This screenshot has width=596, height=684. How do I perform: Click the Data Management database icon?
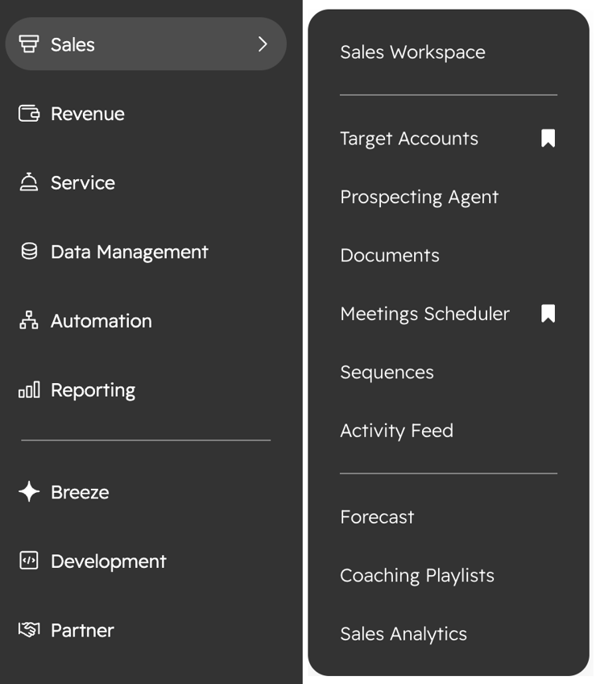pyautogui.click(x=29, y=252)
